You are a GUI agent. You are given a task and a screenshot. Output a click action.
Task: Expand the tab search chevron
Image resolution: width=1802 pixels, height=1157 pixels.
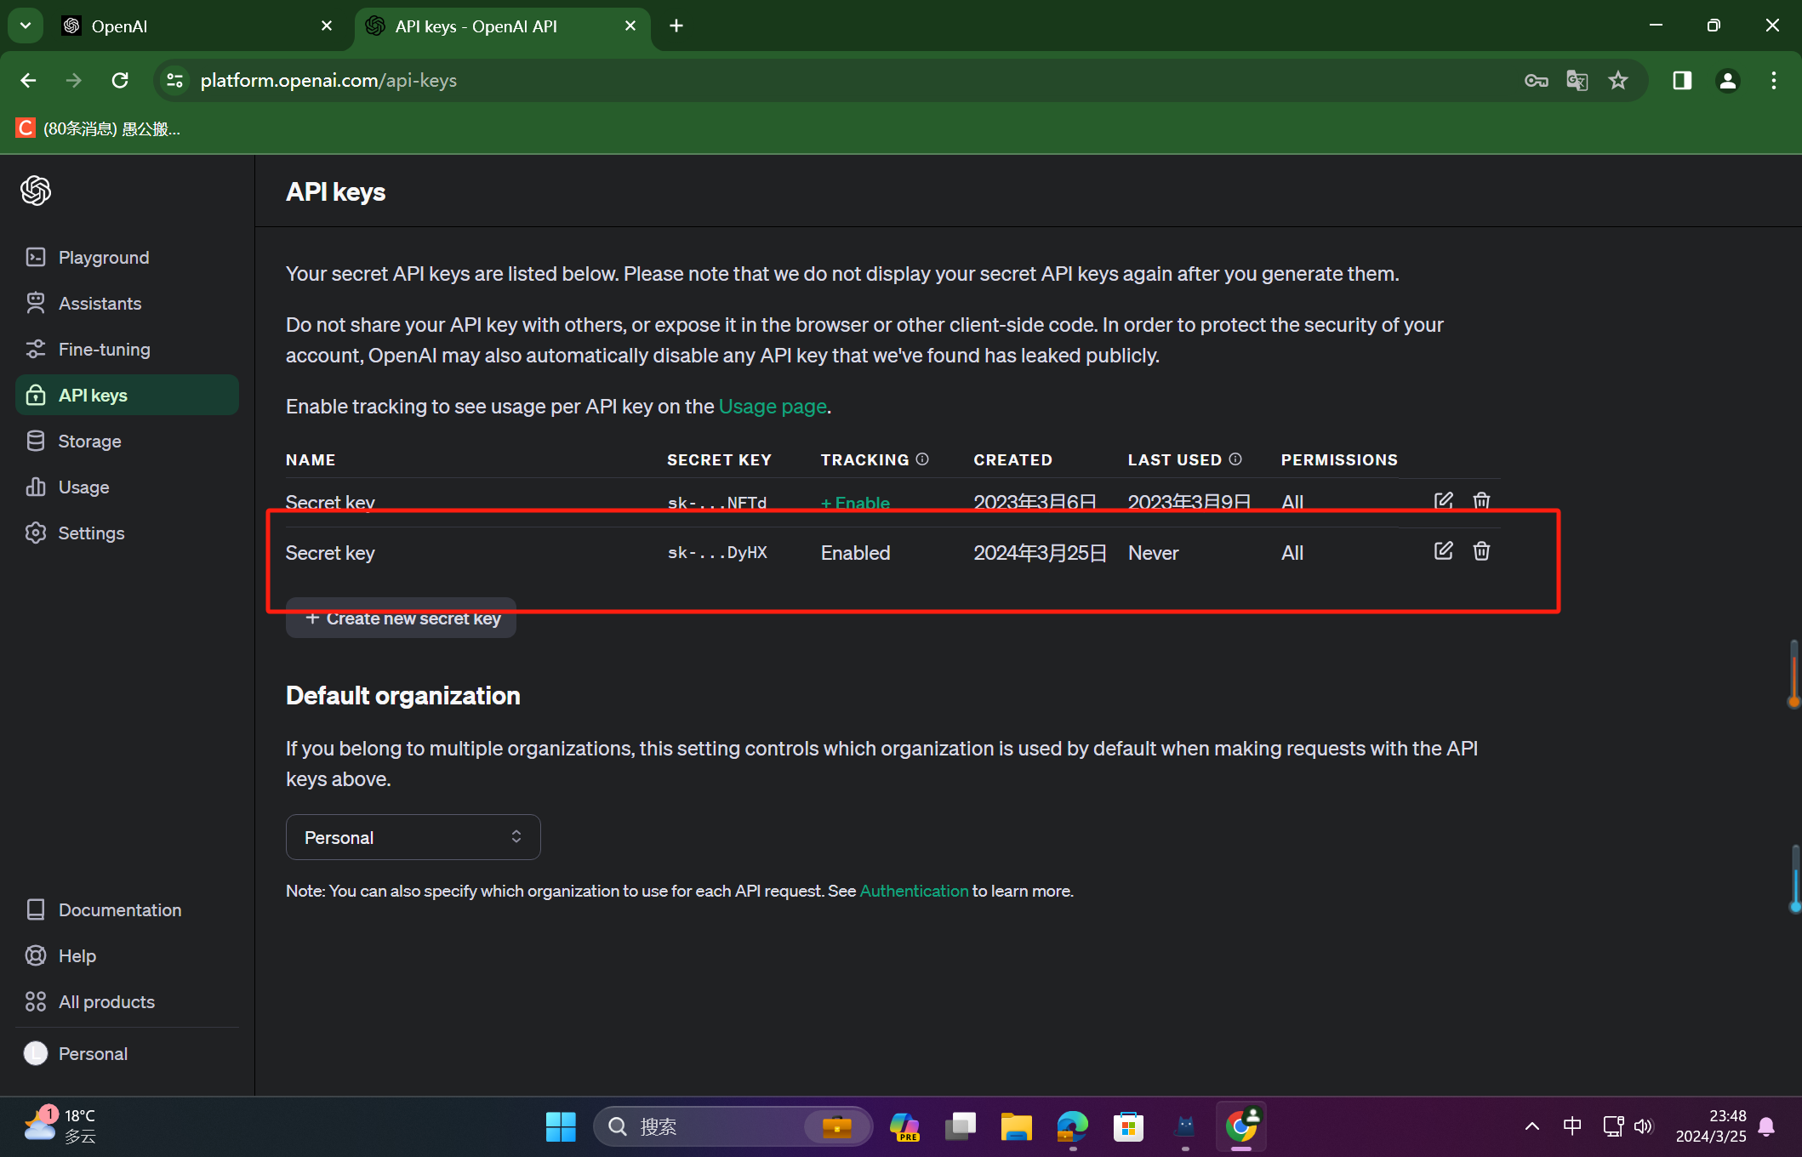pyautogui.click(x=26, y=26)
